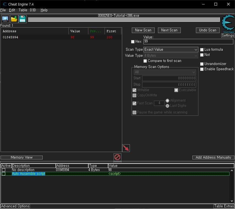This screenshot has width=235, height=209.
Task: Select the Alignment radio button
Action: pyautogui.click(x=167, y=101)
